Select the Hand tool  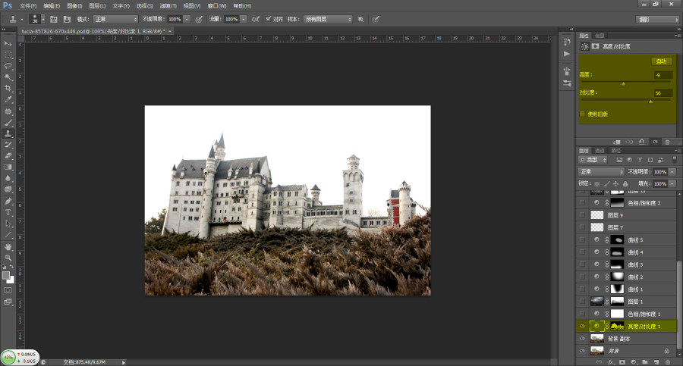click(8, 246)
